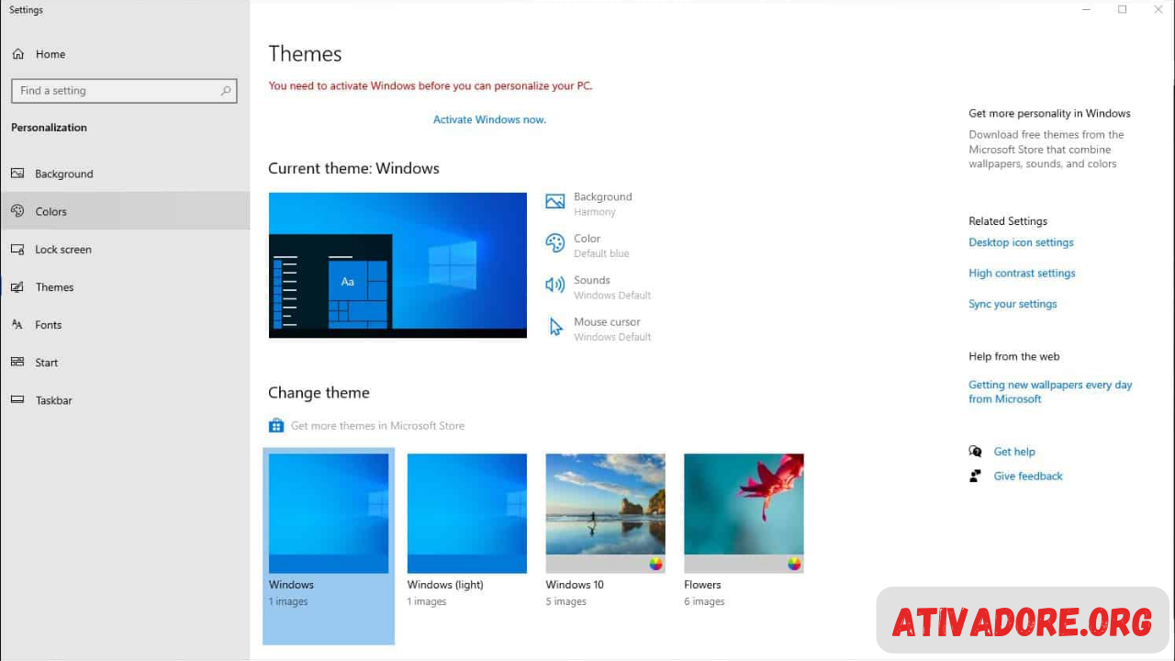Minimize the Settings window

pyautogui.click(x=1087, y=10)
